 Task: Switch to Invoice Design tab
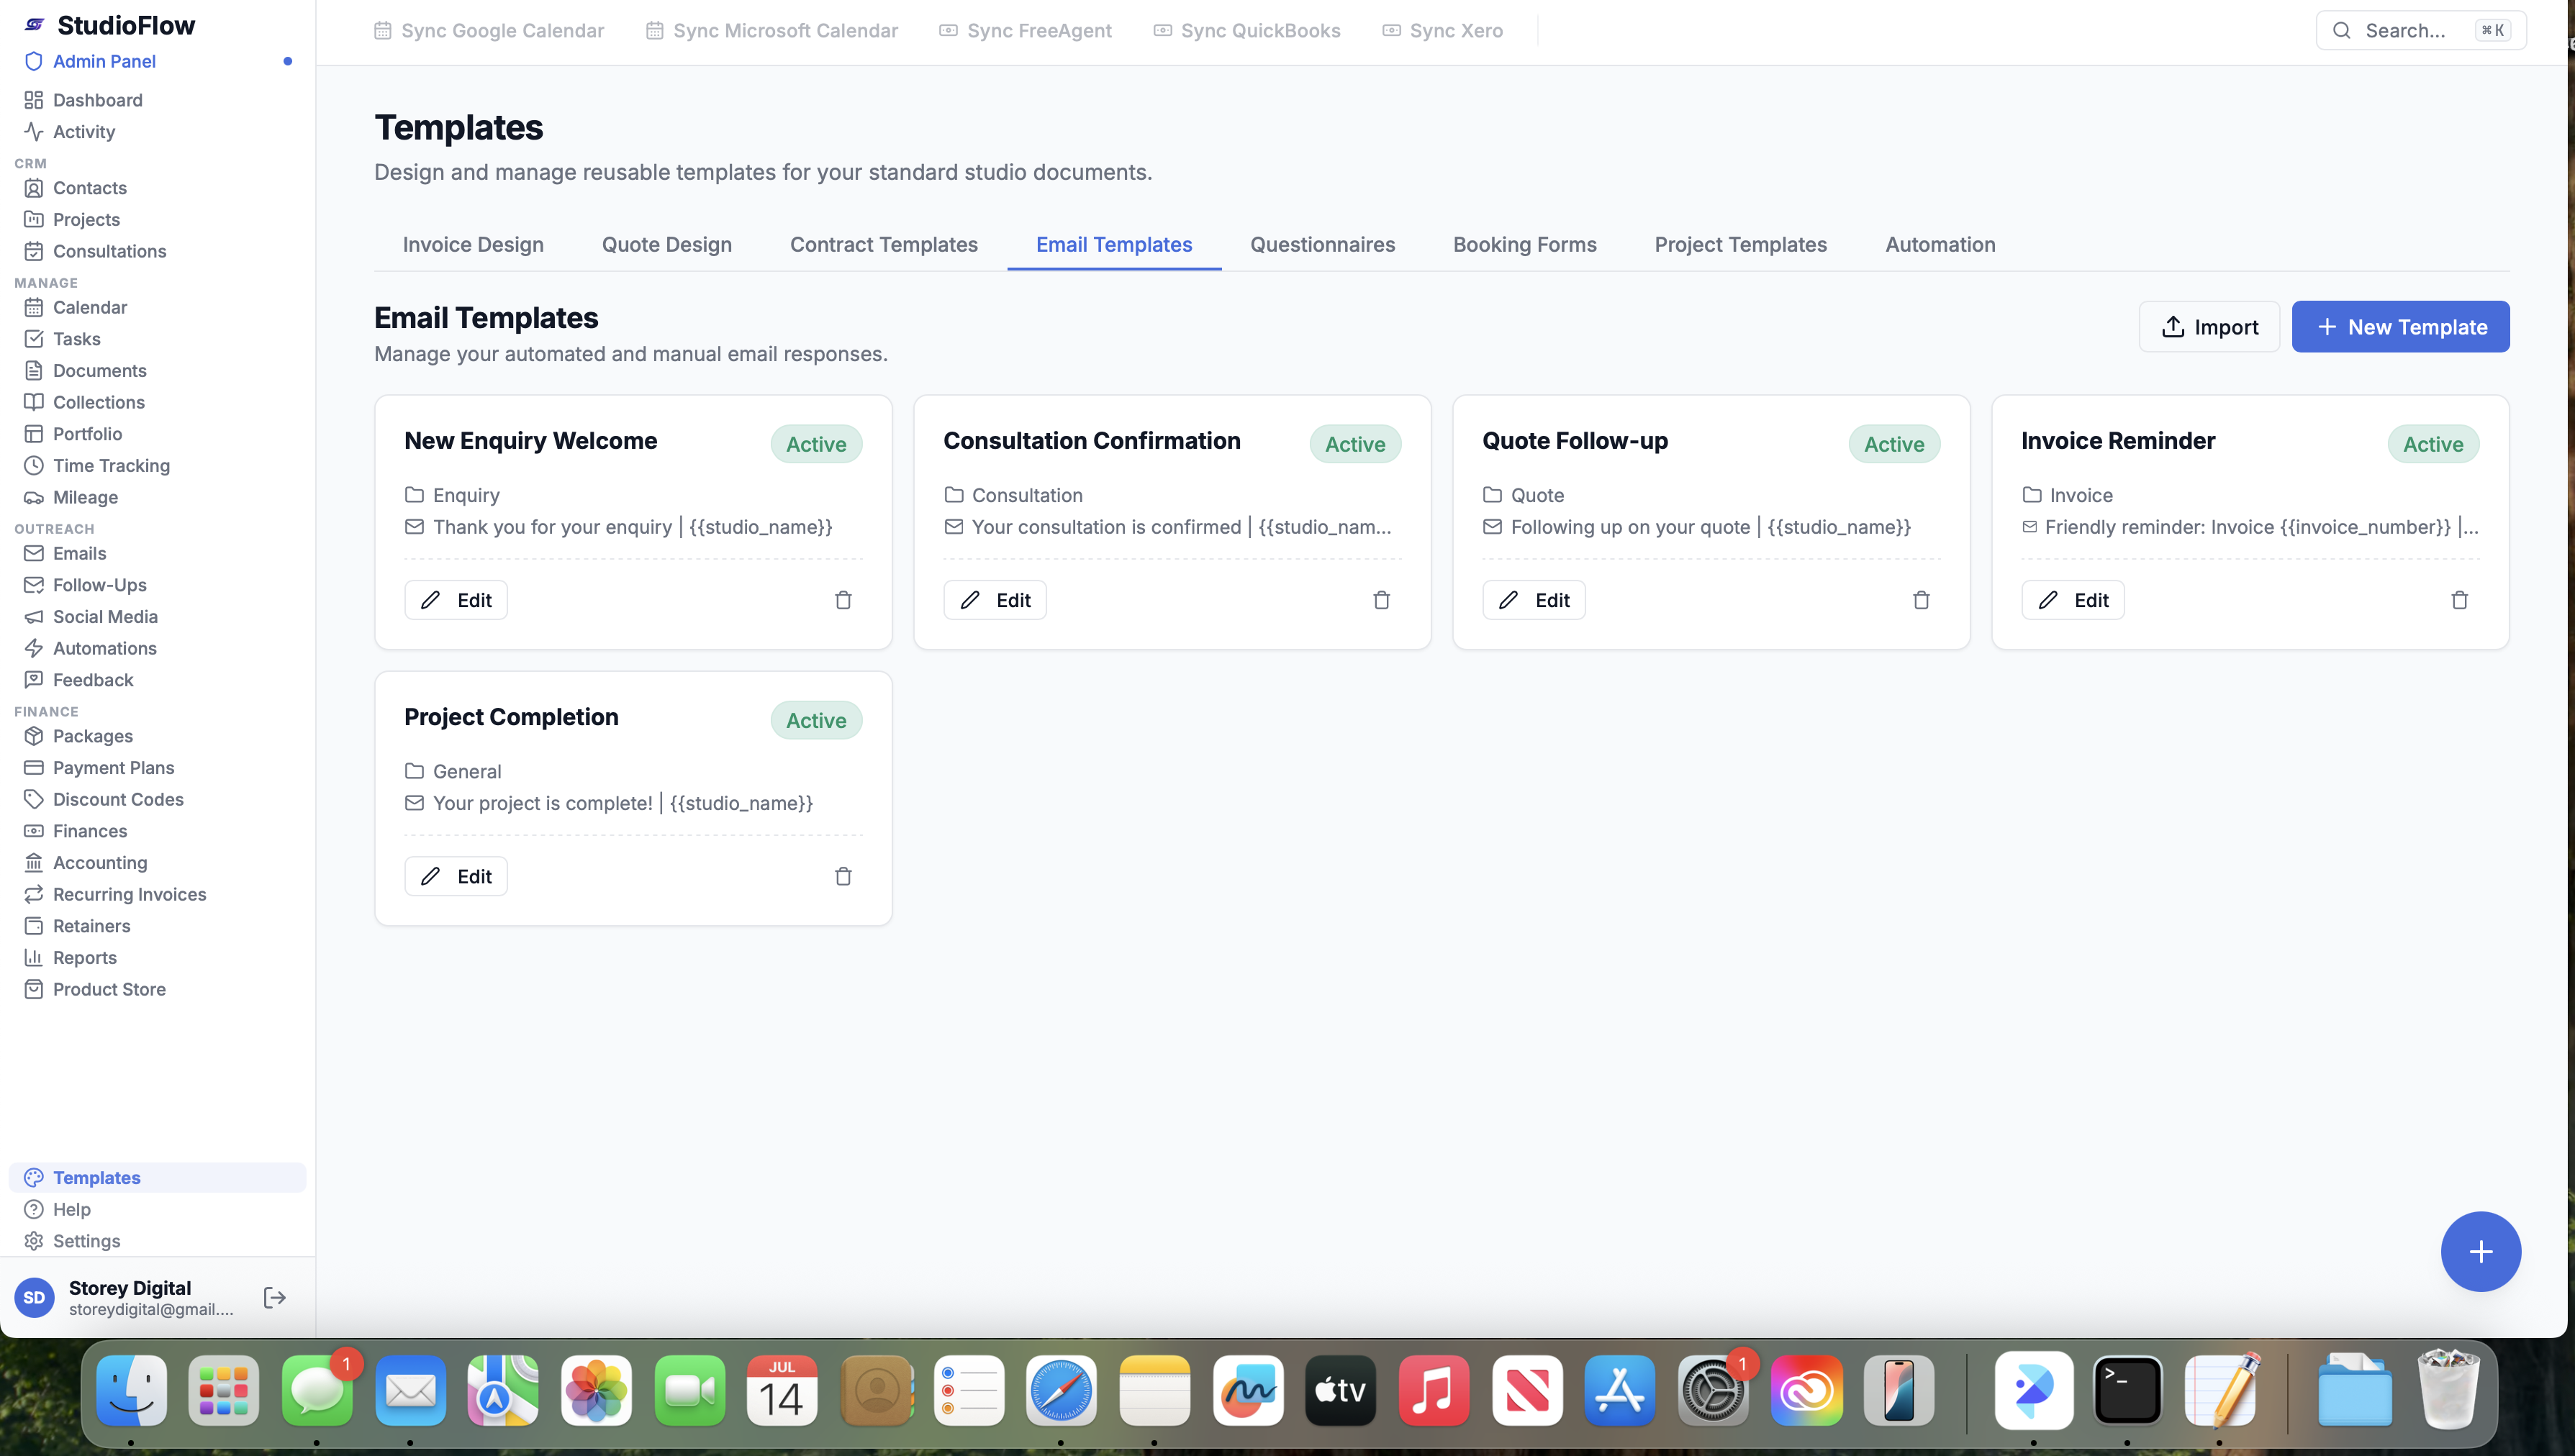pyautogui.click(x=473, y=245)
